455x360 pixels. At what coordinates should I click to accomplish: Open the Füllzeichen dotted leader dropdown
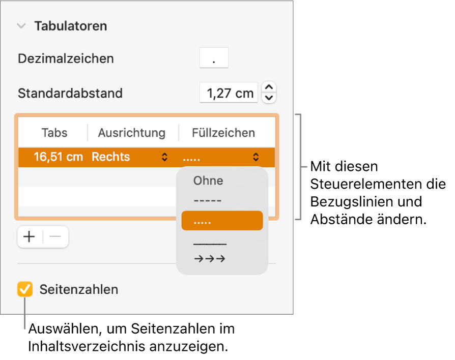(221, 157)
